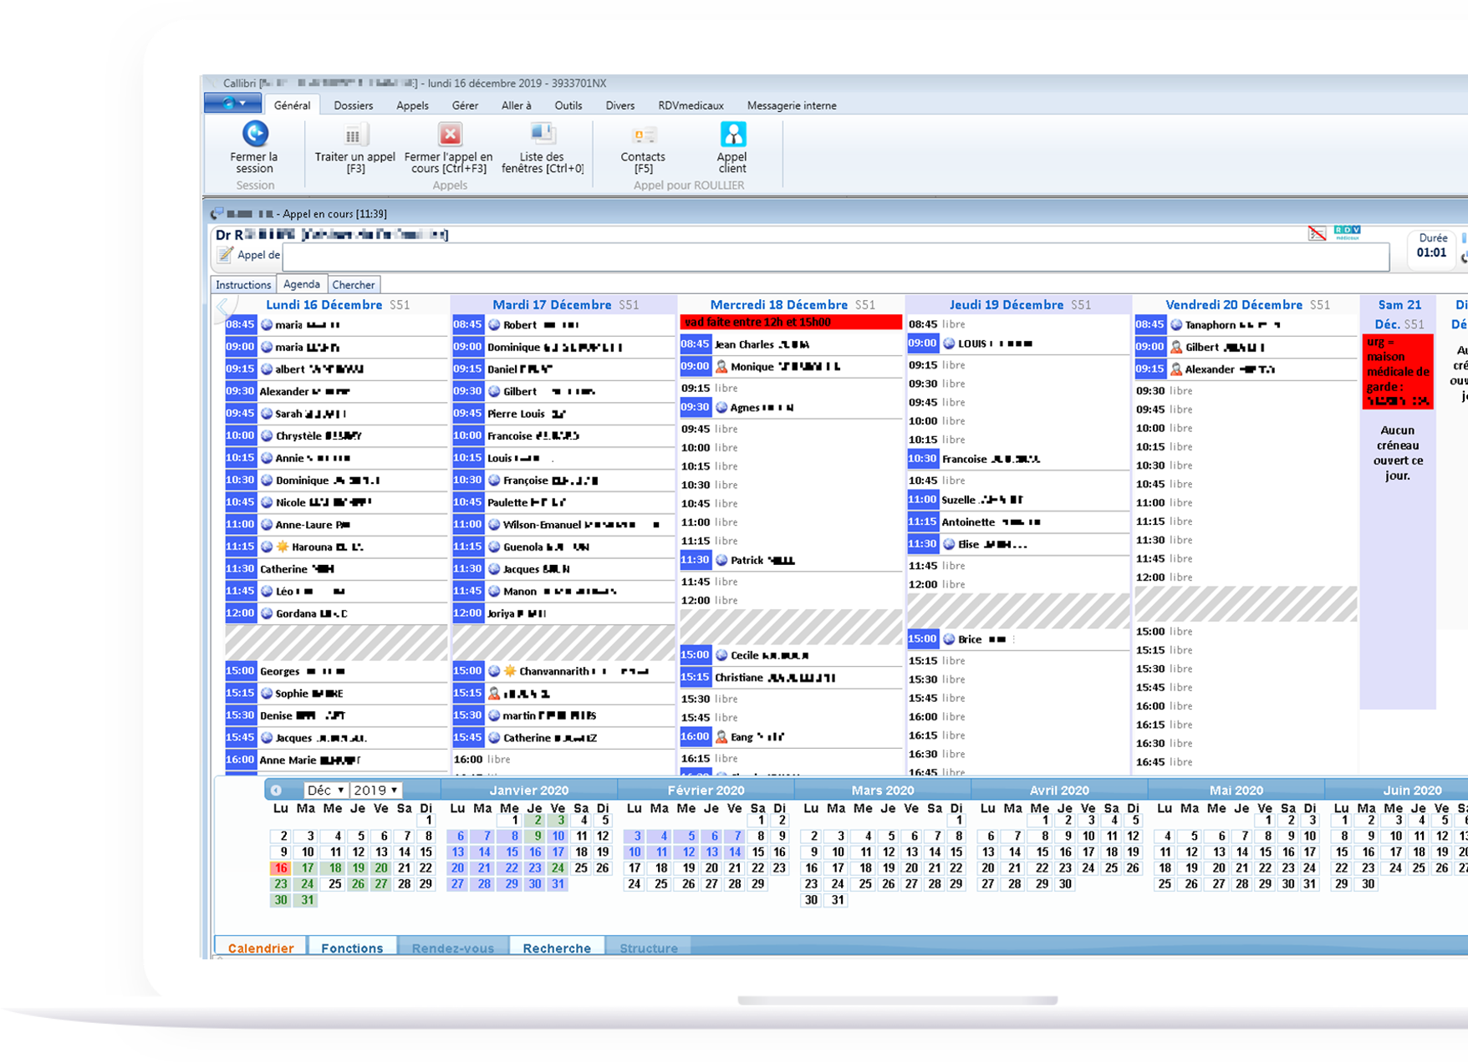Switch to the Instructions tab
The width and height of the screenshot is (1468, 1063).
[x=243, y=285]
